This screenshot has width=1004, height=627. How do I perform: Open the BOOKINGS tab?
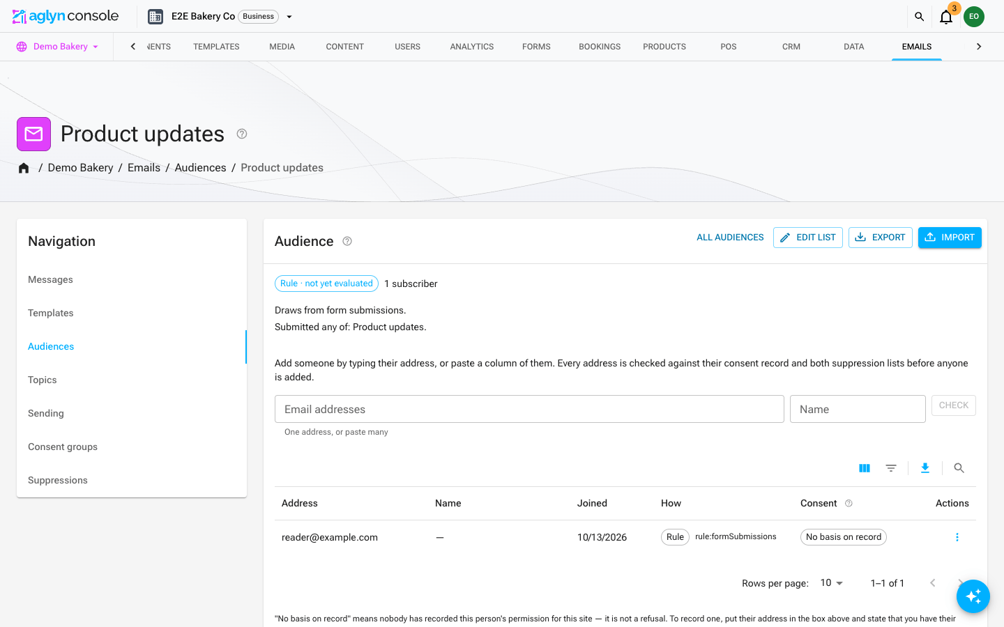click(600, 47)
